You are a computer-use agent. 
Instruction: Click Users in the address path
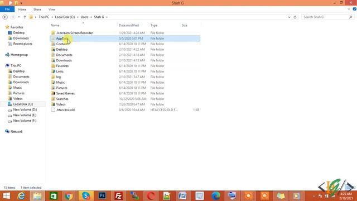84,17
